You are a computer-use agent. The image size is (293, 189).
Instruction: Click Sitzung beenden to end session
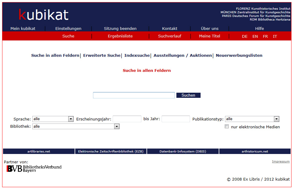[x=120, y=28]
